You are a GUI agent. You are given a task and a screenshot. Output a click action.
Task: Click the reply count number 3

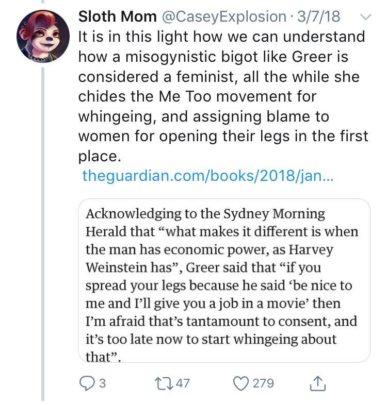click(102, 384)
